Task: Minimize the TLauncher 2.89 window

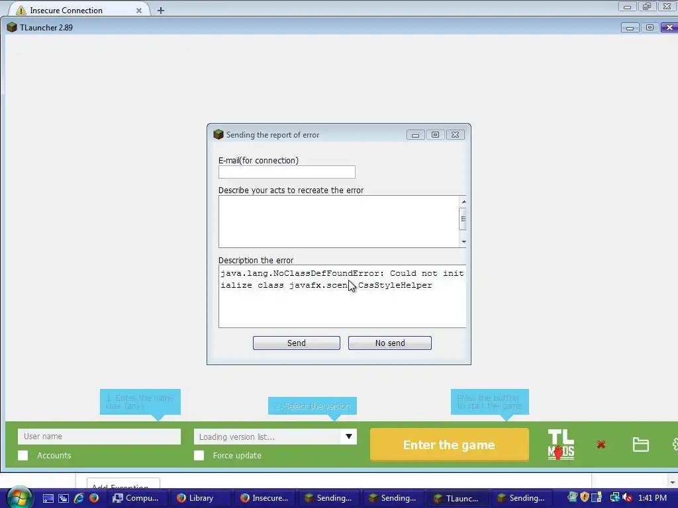Action: point(630,28)
